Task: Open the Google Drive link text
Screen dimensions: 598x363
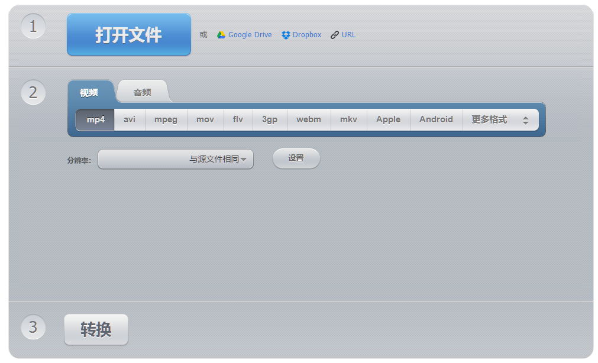Action: click(x=250, y=35)
